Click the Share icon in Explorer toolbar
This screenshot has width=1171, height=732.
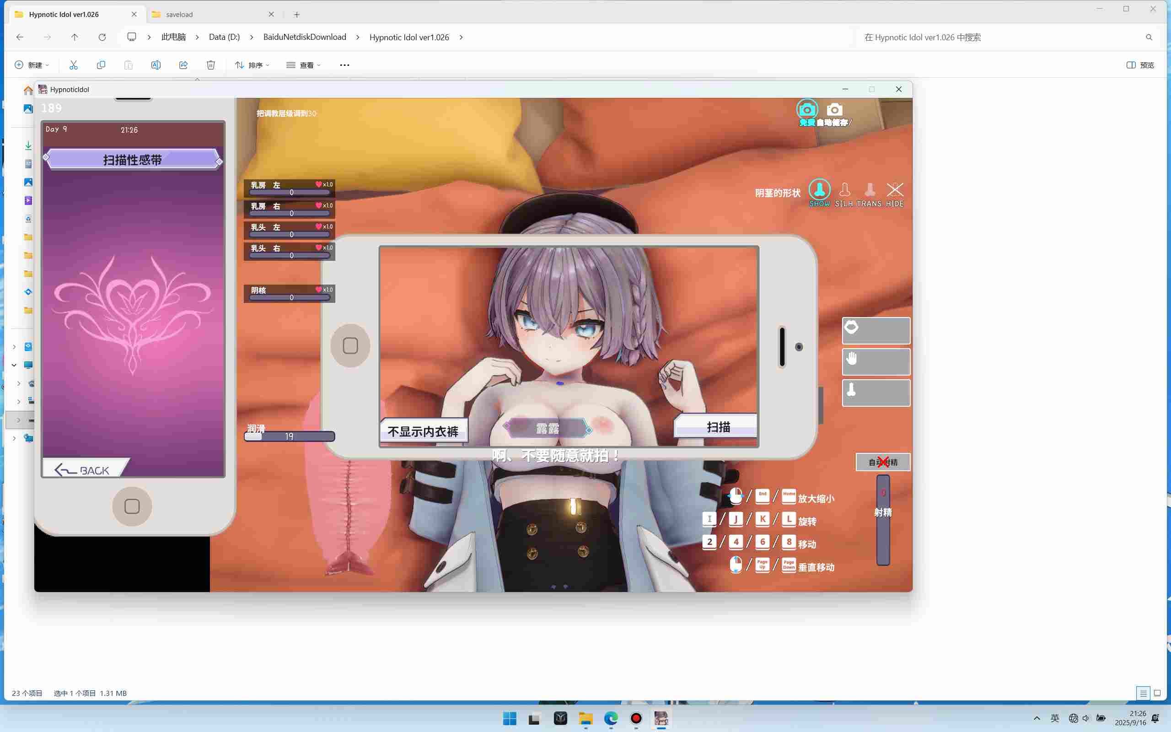point(183,65)
